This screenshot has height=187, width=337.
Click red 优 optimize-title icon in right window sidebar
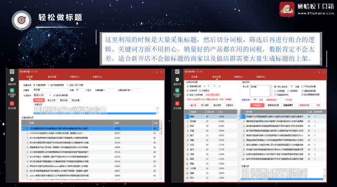177,104
